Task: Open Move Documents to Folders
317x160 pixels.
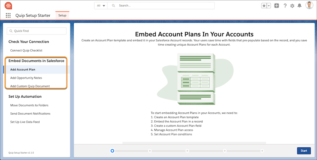Action: click(29, 105)
